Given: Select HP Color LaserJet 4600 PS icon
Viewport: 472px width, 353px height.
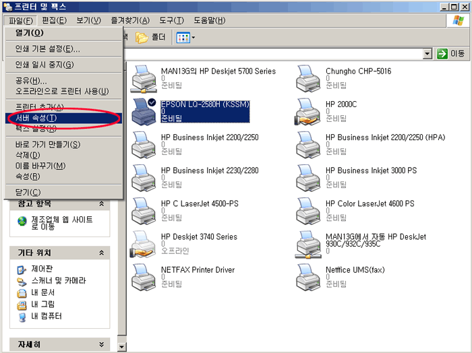Looking at the screenshot, I should coord(310,212).
